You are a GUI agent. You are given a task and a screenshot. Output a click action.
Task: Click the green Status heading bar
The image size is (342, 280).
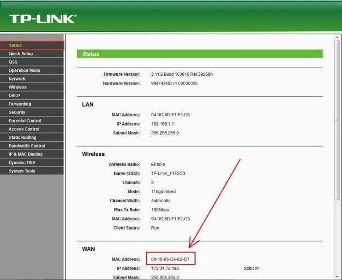[x=199, y=54]
